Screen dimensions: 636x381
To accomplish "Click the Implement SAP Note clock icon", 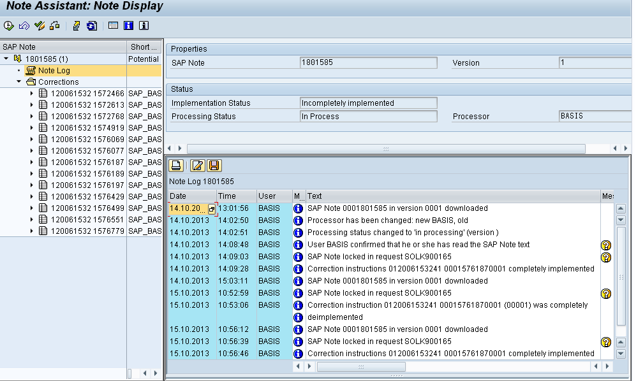I will [x=8, y=26].
